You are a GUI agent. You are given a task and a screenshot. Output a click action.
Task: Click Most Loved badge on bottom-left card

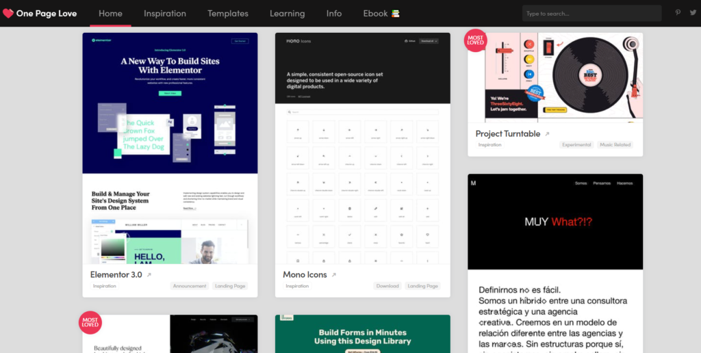90,323
